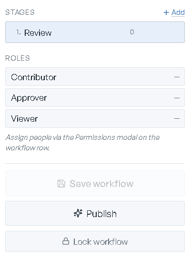Viewport: 190px width, 260px height.
Task: Open the Approver role row
Action: 95,97
